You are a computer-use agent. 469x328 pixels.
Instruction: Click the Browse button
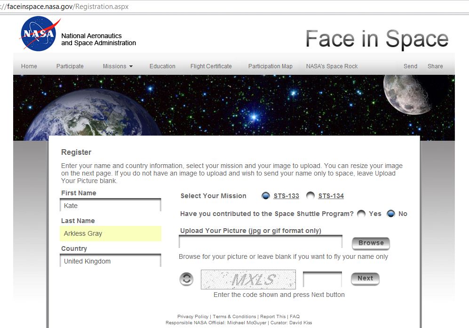coord(371,243)
